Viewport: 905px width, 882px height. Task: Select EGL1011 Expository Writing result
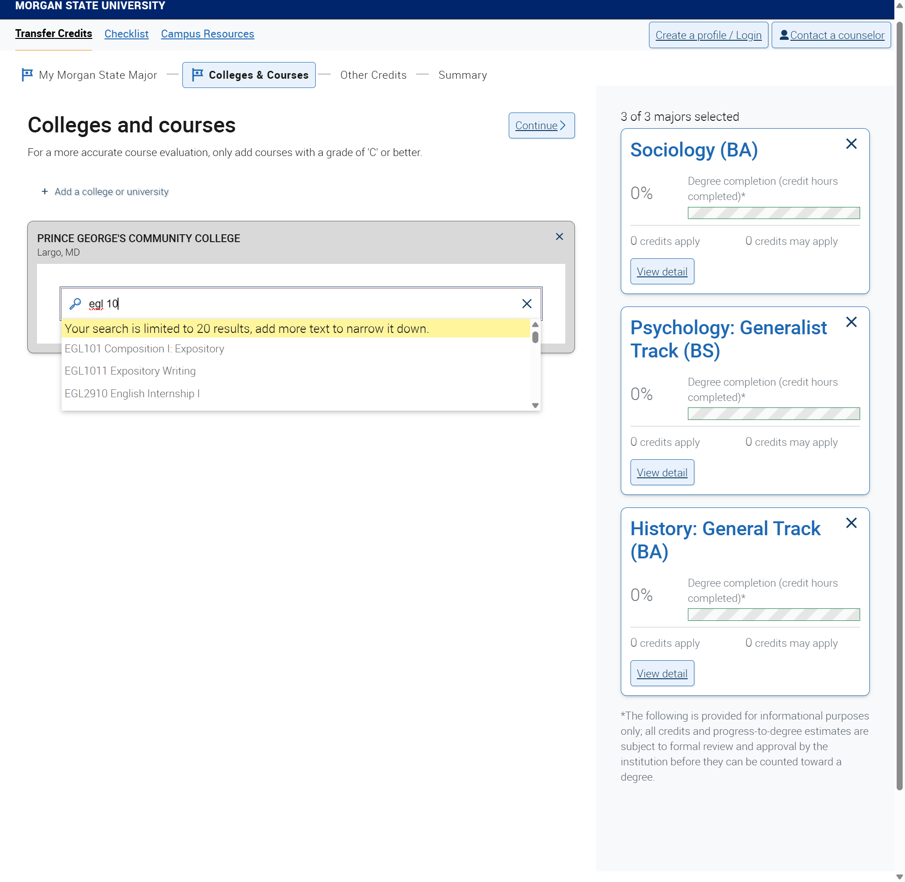tap(295, 371)
